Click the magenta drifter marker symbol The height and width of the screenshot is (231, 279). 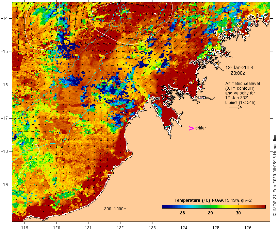[x=191, y=128]
